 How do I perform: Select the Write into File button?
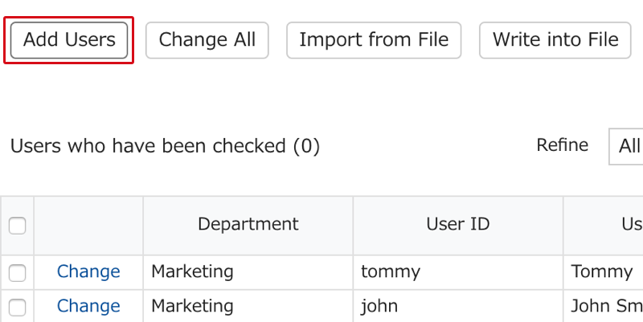click(555, 40)
